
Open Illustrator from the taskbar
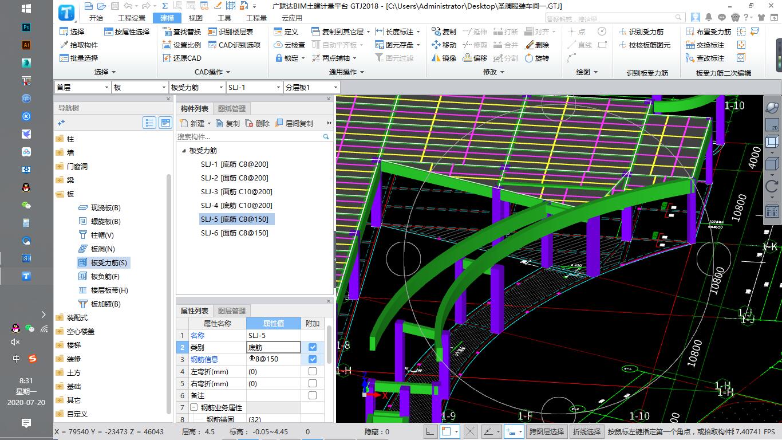[x=26, y=45]
